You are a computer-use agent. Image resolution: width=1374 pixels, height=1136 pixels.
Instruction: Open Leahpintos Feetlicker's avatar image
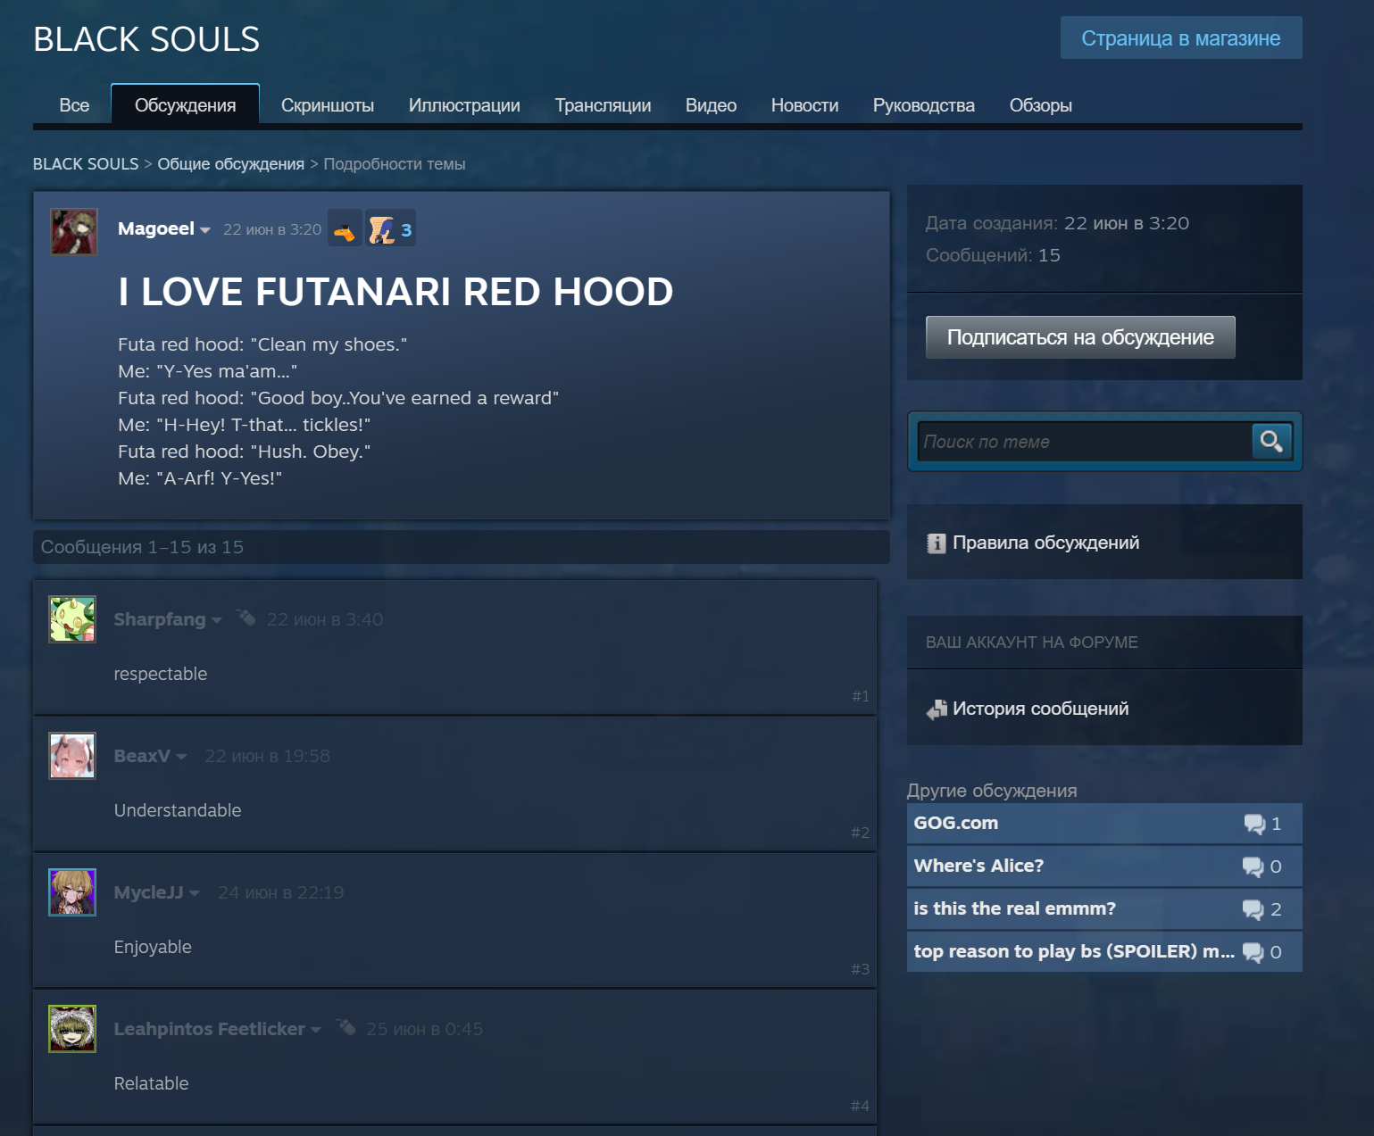[x=72, y=1029]
